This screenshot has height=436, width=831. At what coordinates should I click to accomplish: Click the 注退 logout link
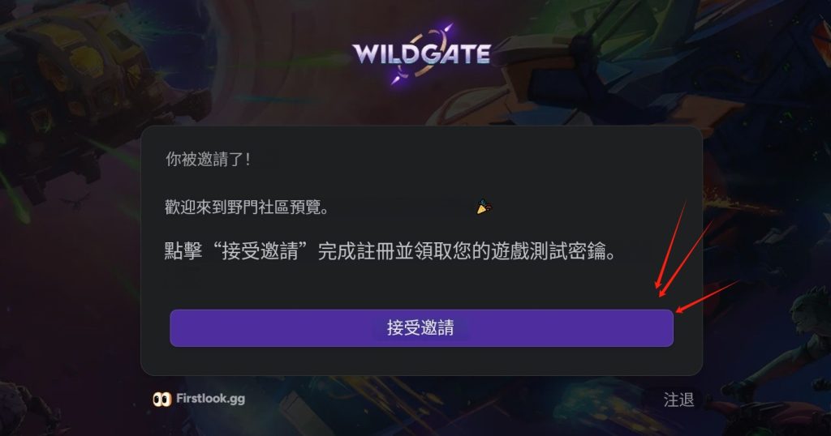[x=678, y=400]
